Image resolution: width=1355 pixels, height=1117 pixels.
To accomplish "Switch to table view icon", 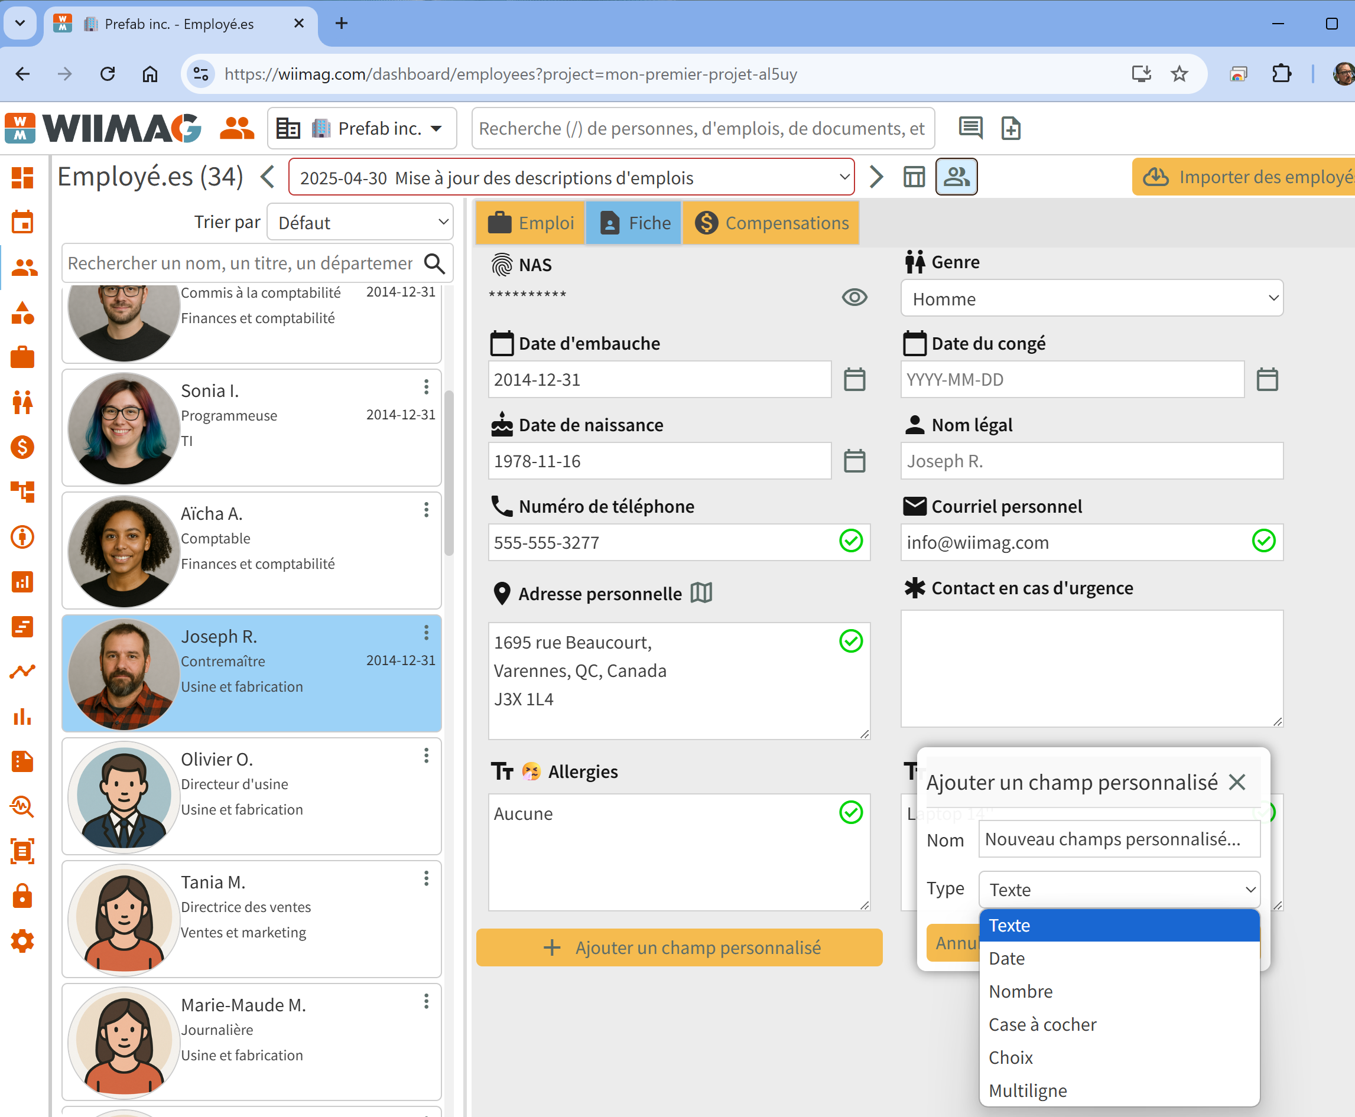I will tap(914, 177).
